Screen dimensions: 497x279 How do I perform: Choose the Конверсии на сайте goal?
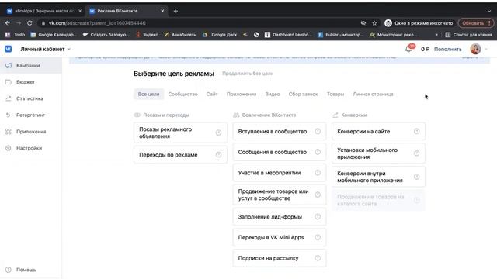378,131
